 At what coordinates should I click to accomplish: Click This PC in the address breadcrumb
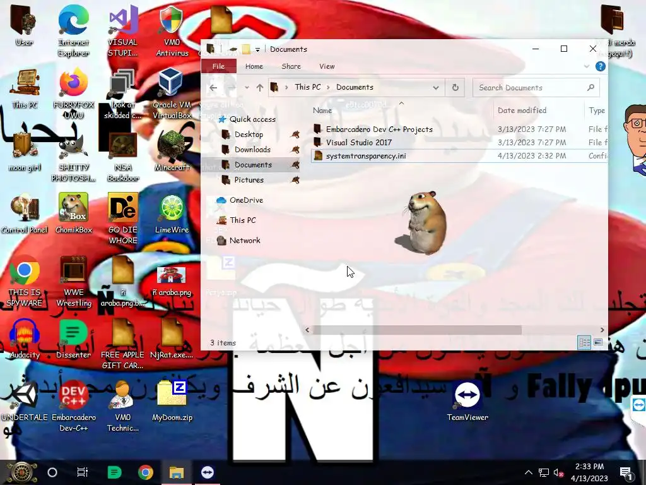point(308,87)
